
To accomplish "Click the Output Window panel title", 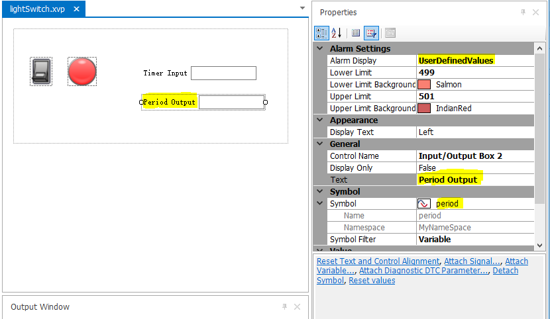I will pyautogui.click(x=40, y=306).
